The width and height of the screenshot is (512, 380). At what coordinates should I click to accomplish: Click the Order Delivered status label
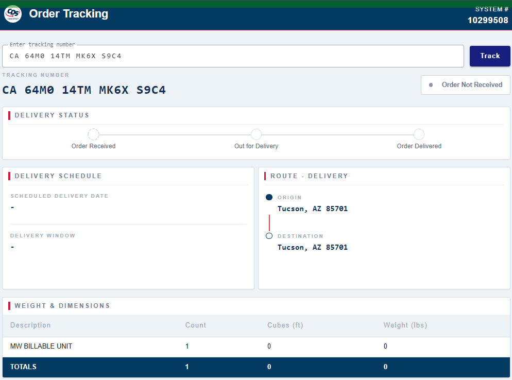(x=419, y=146)
